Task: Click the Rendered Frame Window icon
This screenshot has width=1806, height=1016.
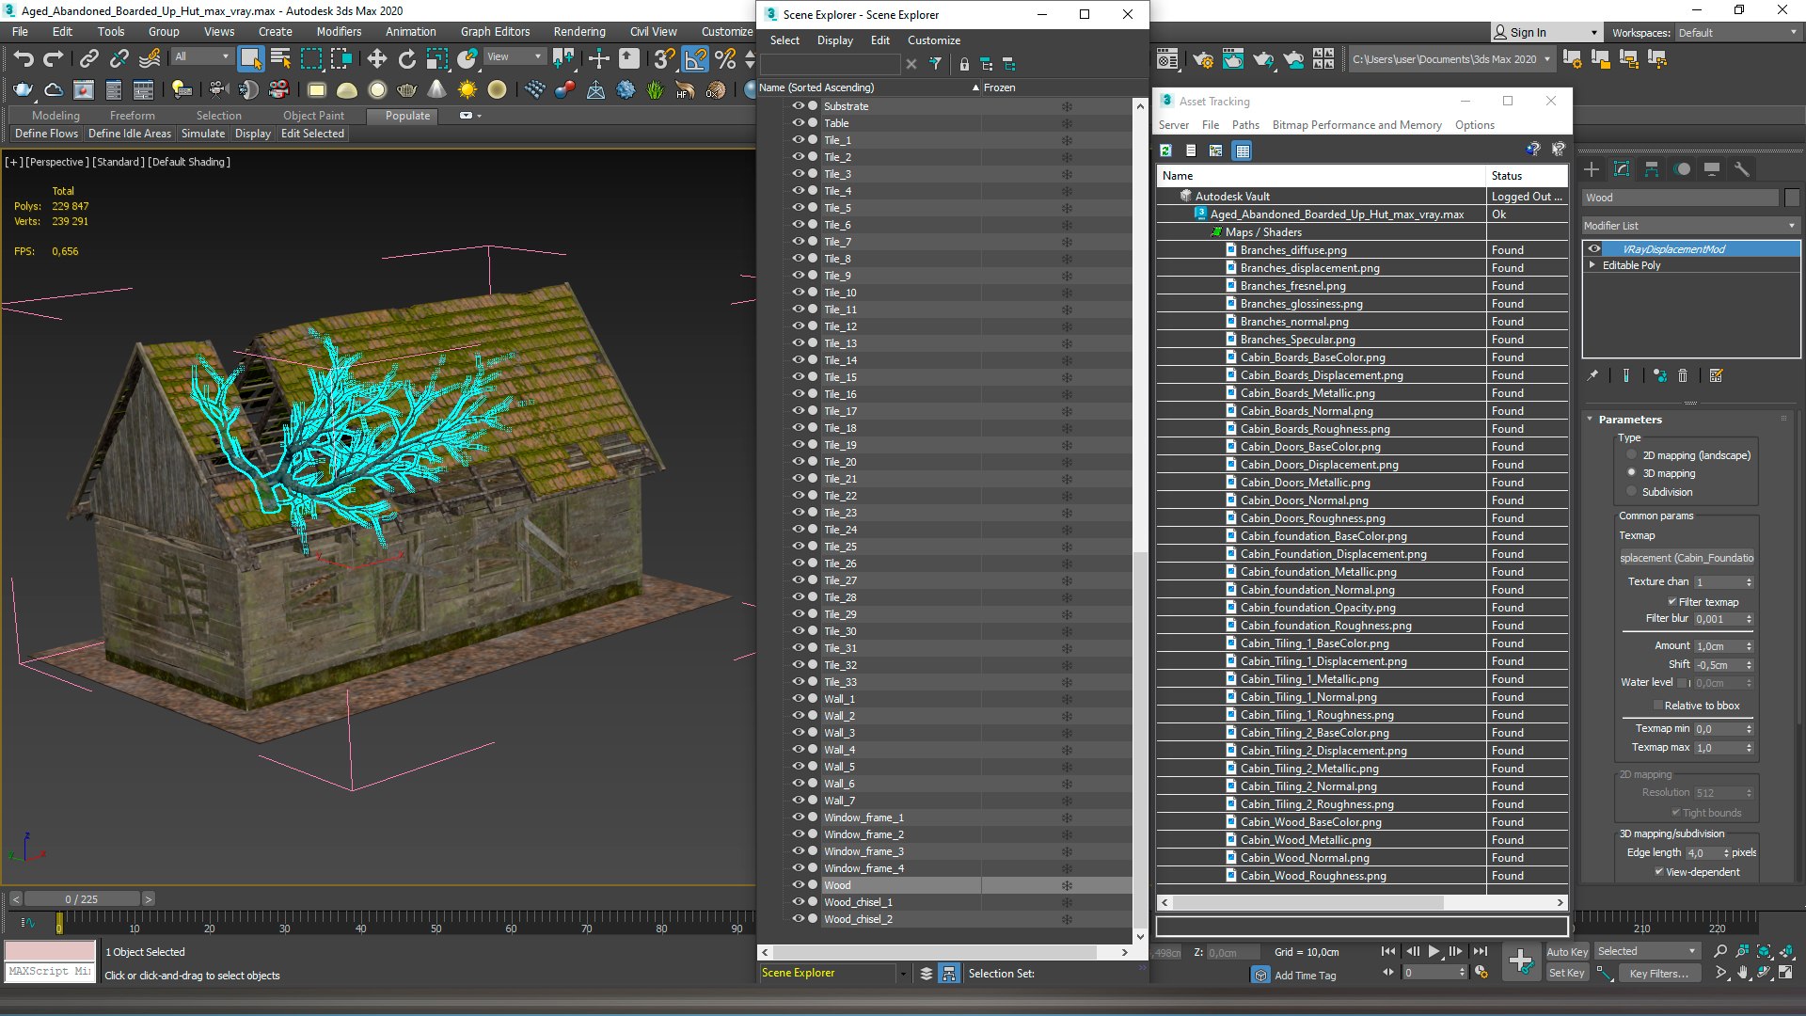Action: point(1233,60)
